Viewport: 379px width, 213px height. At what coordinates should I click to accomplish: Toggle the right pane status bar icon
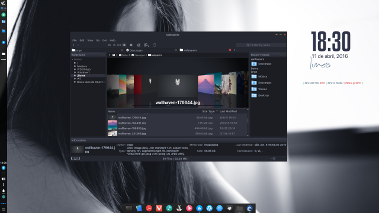tap(79, 159)
